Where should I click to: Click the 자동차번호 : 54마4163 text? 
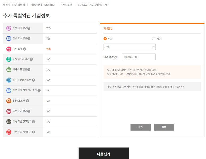click(43, 5)
